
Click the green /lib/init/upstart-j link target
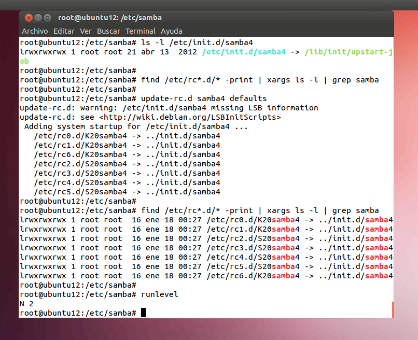coord(349,52)
